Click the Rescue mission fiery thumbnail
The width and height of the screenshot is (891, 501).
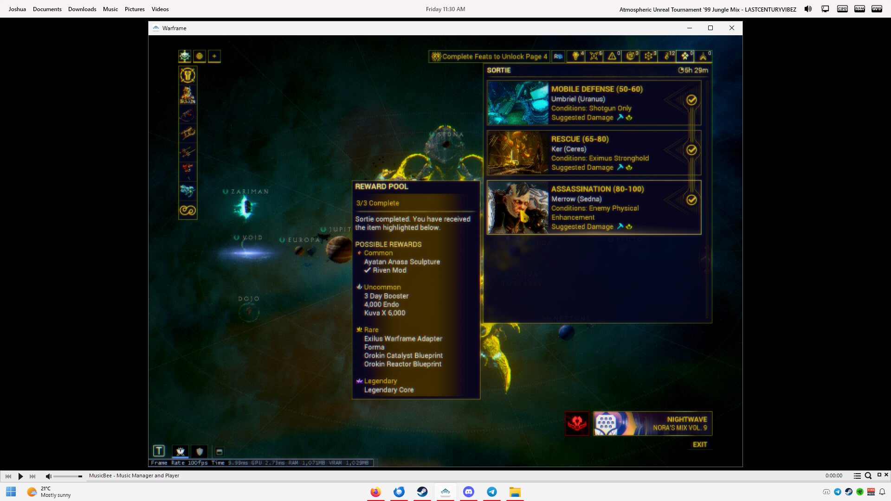click(x=518, y=153)
